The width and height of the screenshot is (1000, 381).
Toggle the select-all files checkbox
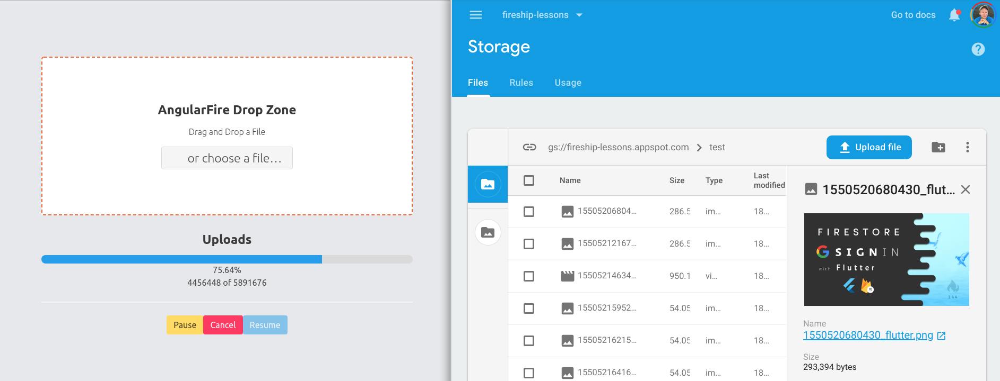(528, 180)
